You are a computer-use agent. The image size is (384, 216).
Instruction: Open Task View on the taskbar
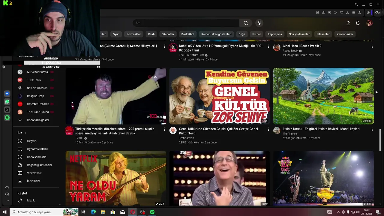(x=83, y=212)
